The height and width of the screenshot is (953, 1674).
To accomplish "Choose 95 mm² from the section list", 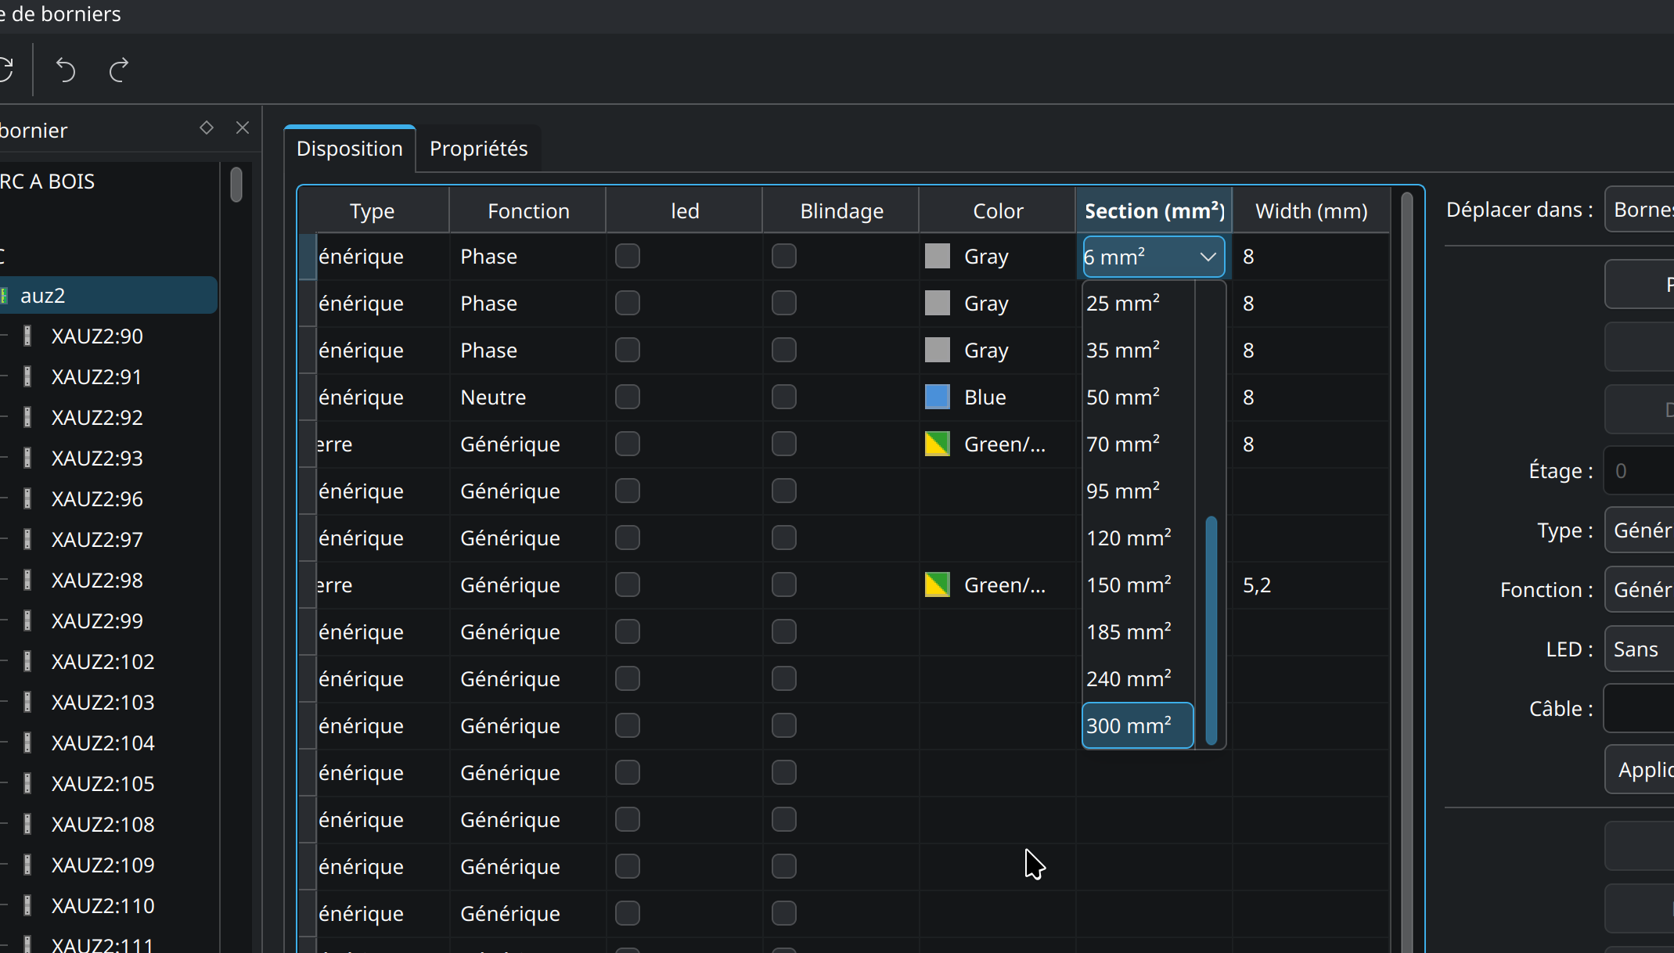I will coord(1139,491).
